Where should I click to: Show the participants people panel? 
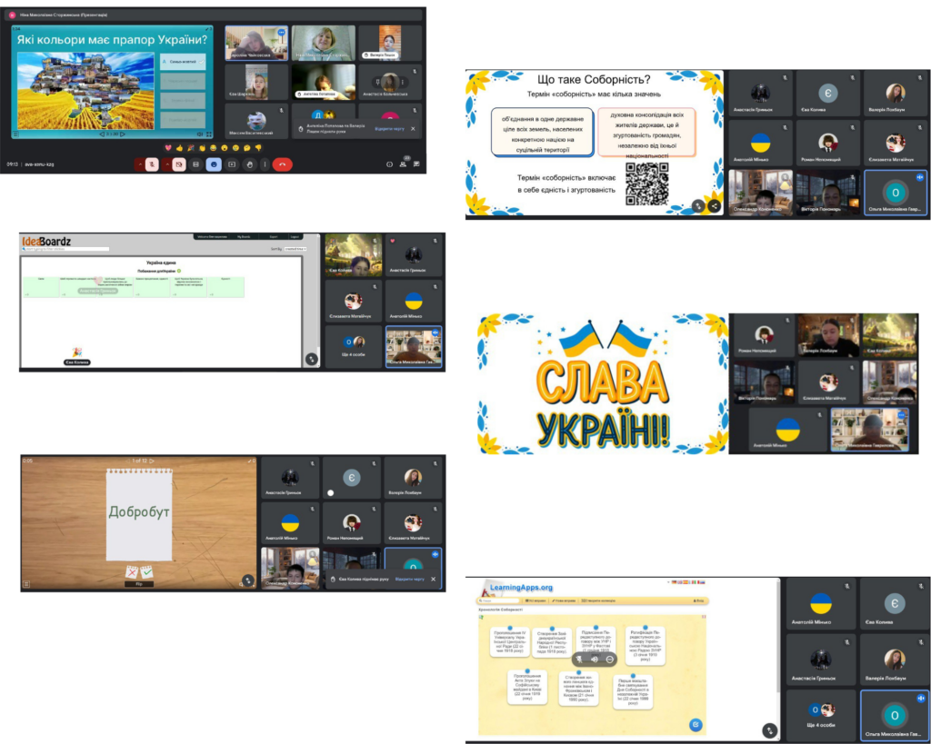click(x=403, y=164)
